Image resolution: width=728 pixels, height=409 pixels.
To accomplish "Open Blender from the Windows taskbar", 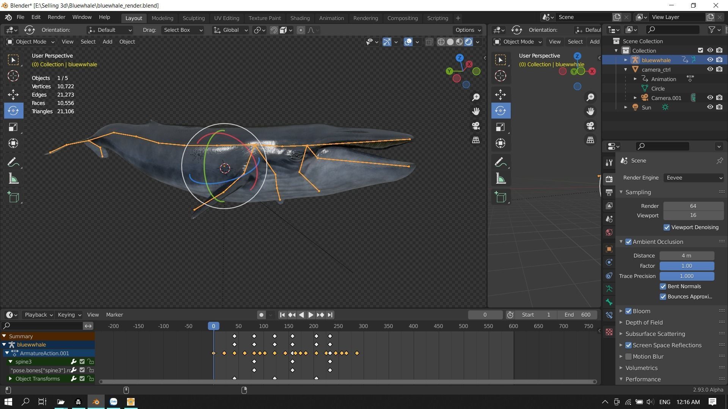I will click(96, 402).
